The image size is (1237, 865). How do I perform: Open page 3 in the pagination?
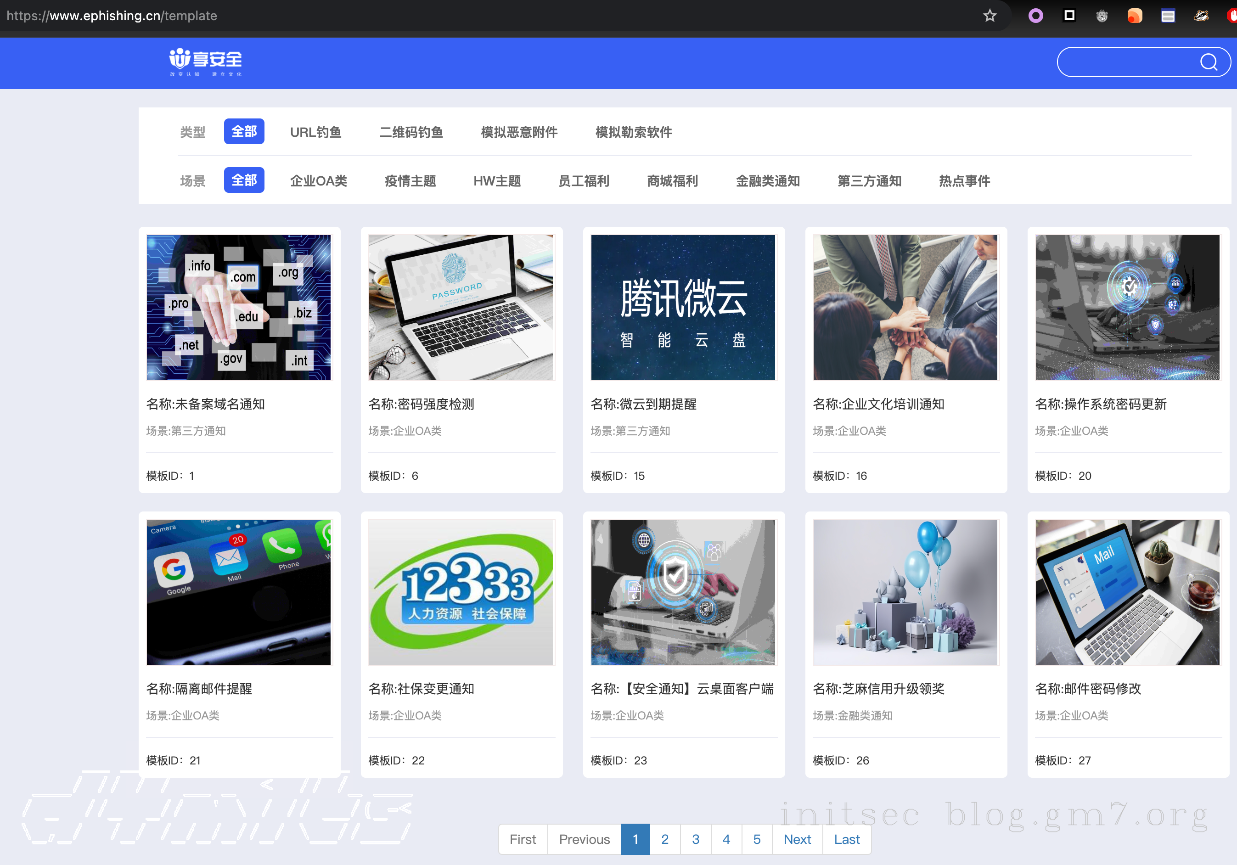[x=696, y=839]
